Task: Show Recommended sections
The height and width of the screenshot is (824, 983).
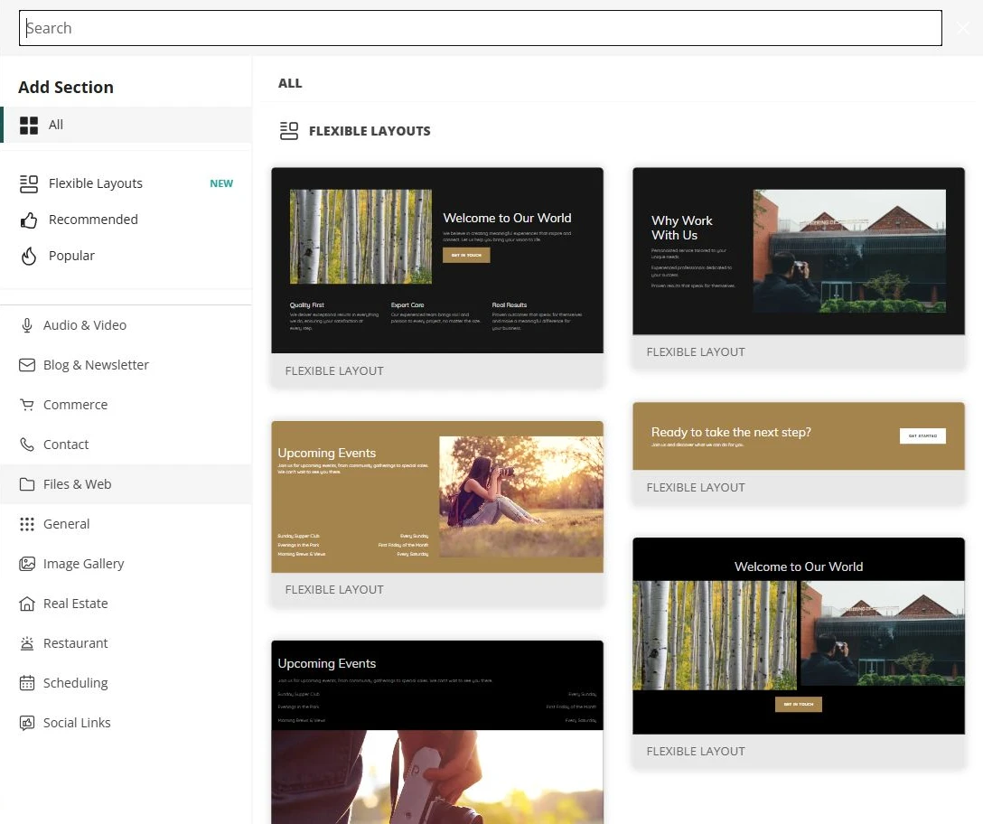Action: tap(93, 220)
